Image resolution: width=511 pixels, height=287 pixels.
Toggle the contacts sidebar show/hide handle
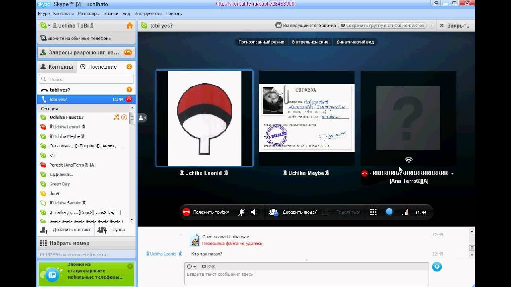coord(142,118)
